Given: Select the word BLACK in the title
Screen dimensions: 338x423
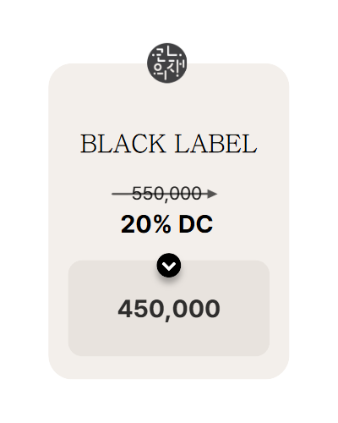Looking at the screenshot, I should (123, 144).
